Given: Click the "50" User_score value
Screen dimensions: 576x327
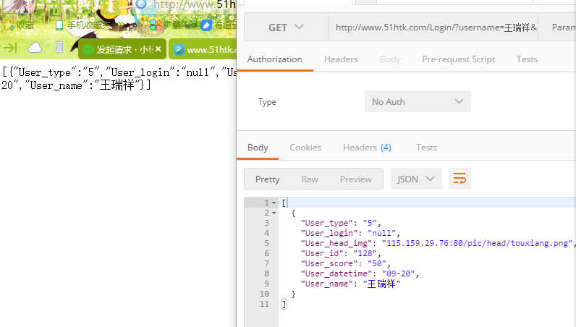Looking at the screenshot, I should 377,263.
